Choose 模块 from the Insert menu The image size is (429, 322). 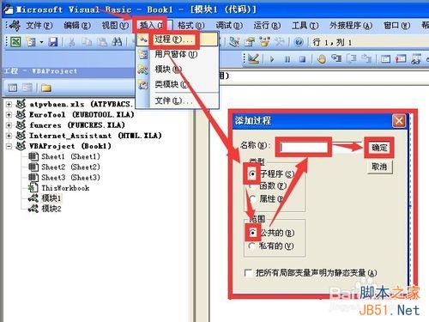tap(178, 70)
